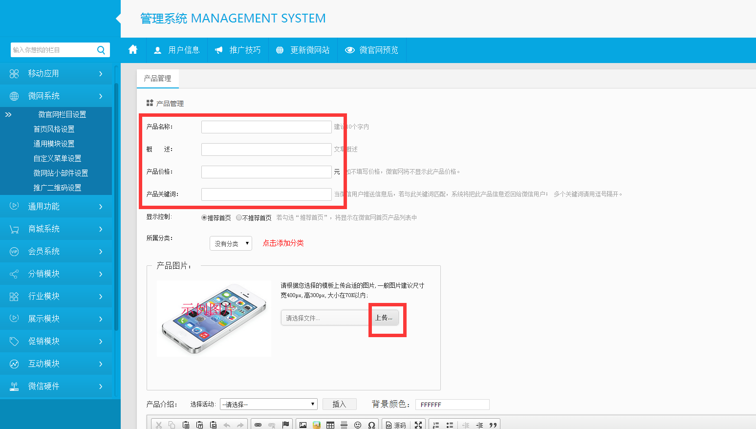Select the 推荐首页 radio button
The height and width of the screenshot is (429, 756).
204,218
